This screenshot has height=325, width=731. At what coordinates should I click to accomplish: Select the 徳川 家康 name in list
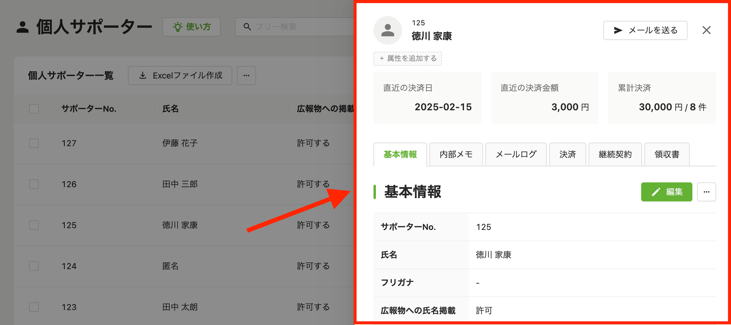(180, 225)
